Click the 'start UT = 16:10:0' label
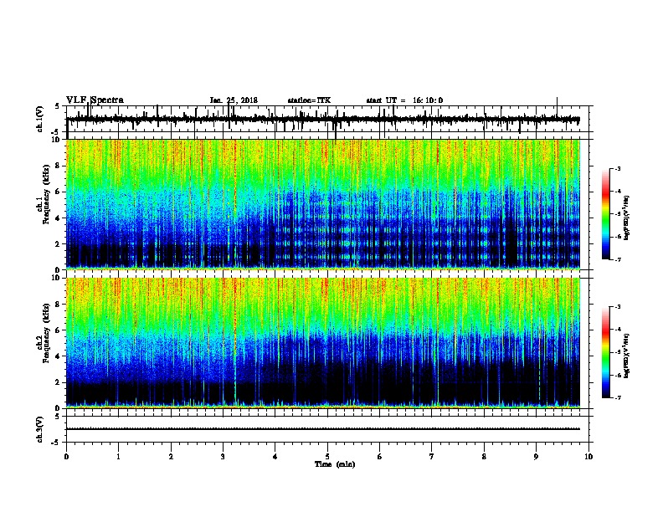The width and height of the screenshot is (663, 512). (x=404, y=100)
